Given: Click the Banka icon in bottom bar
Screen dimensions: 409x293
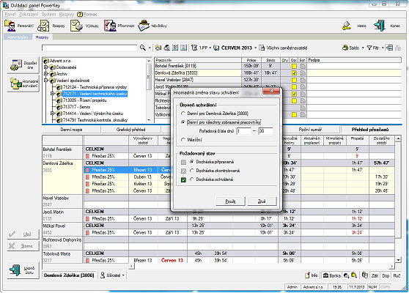Looking at the screenshot, I should 325,275.
